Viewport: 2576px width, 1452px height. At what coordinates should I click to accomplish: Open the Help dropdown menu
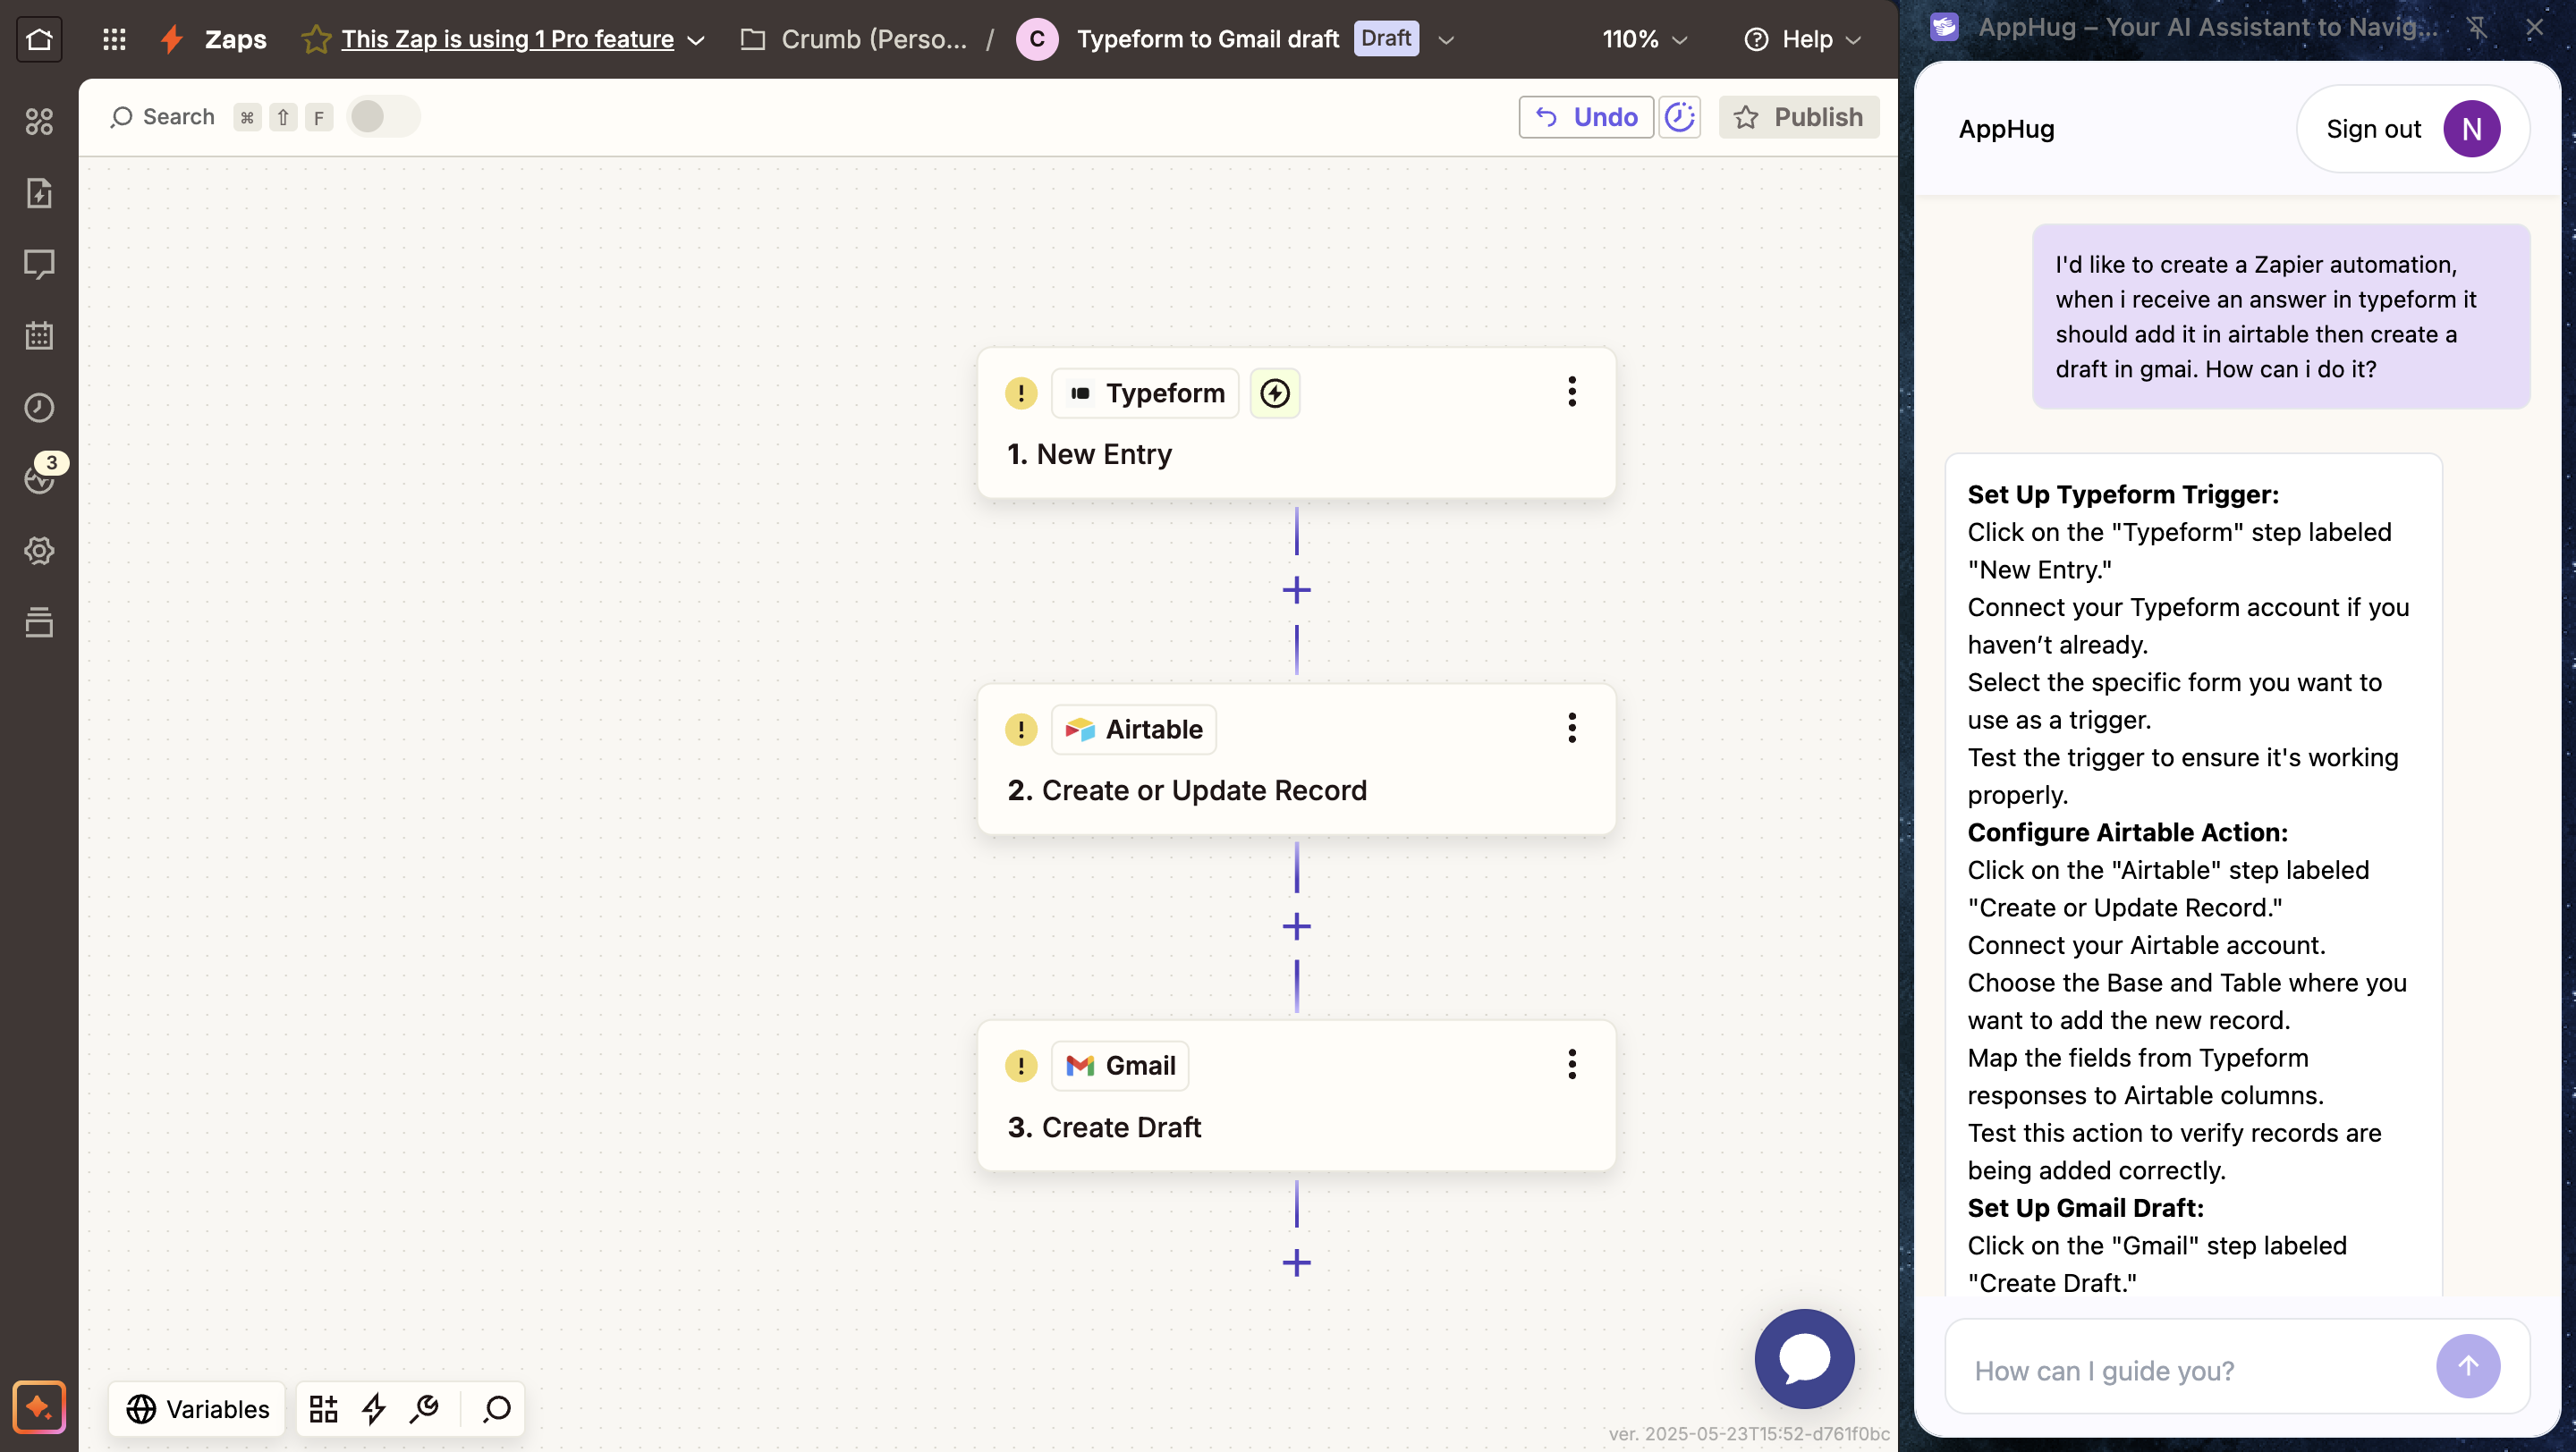click(x=1803, y=39)
